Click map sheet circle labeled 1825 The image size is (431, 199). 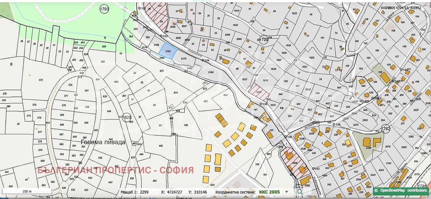click(x=126, y=117)
